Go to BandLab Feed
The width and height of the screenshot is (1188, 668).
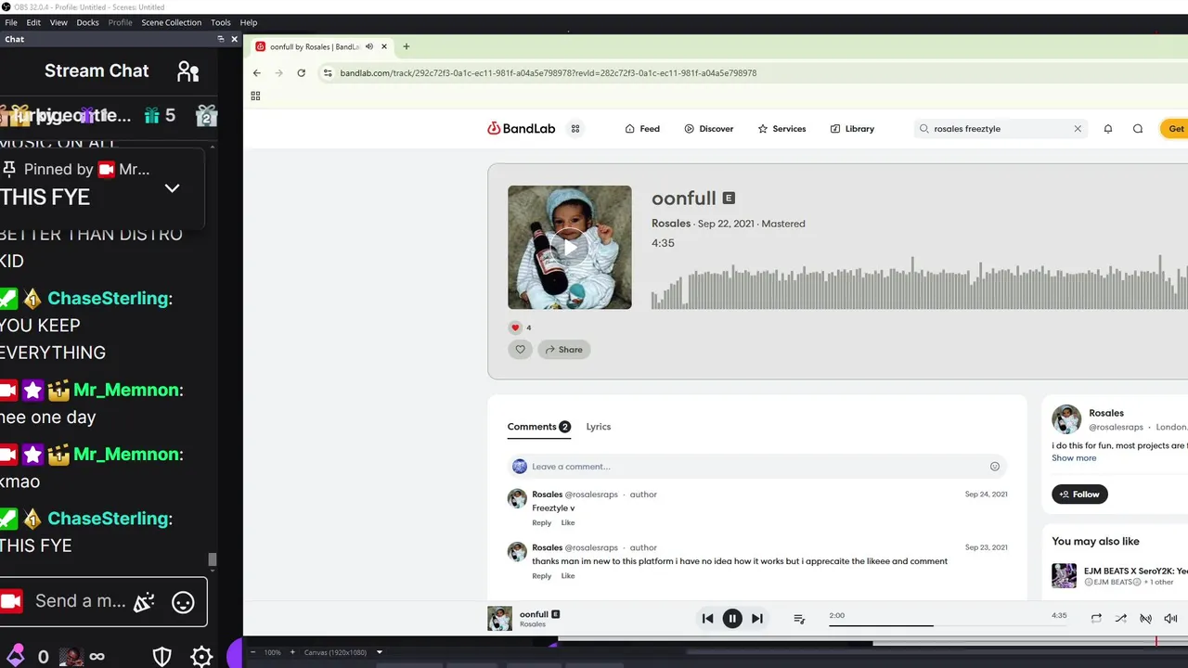point(642,129)
